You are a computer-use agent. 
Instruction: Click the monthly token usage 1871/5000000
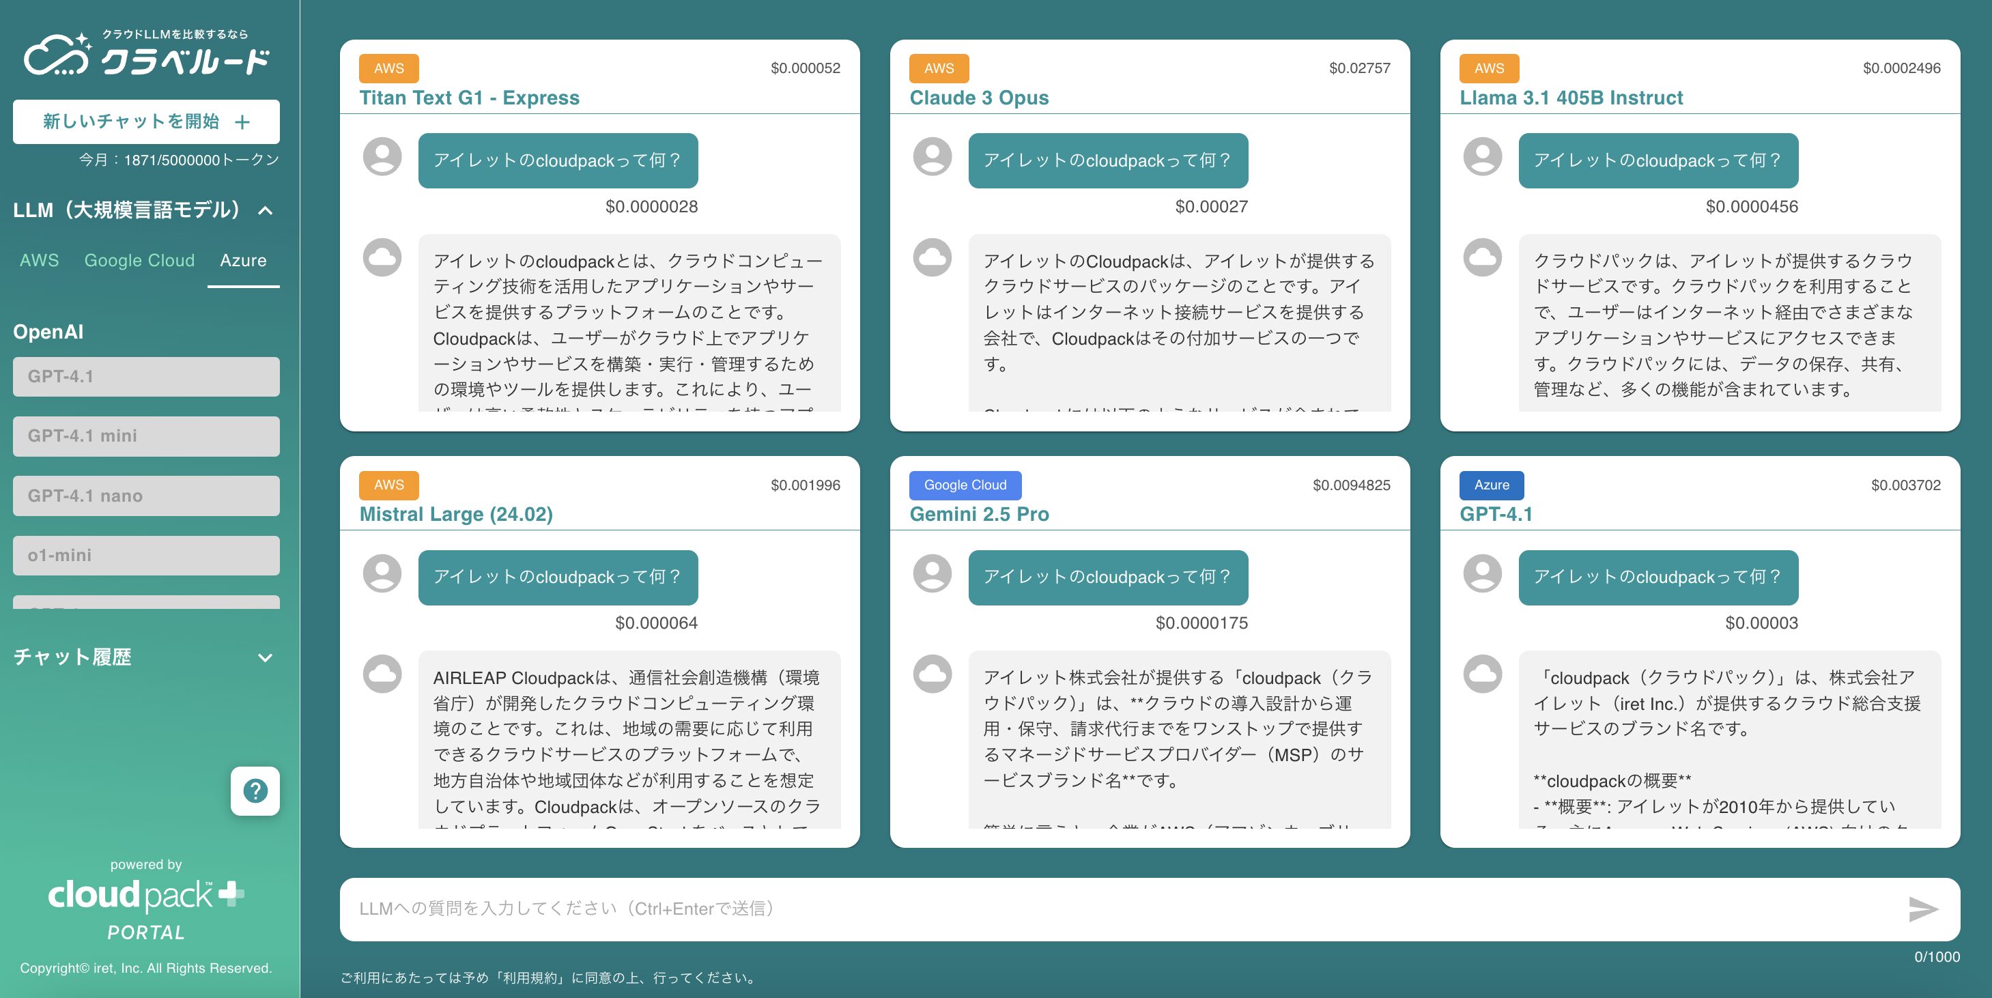(x=179, y=160)
